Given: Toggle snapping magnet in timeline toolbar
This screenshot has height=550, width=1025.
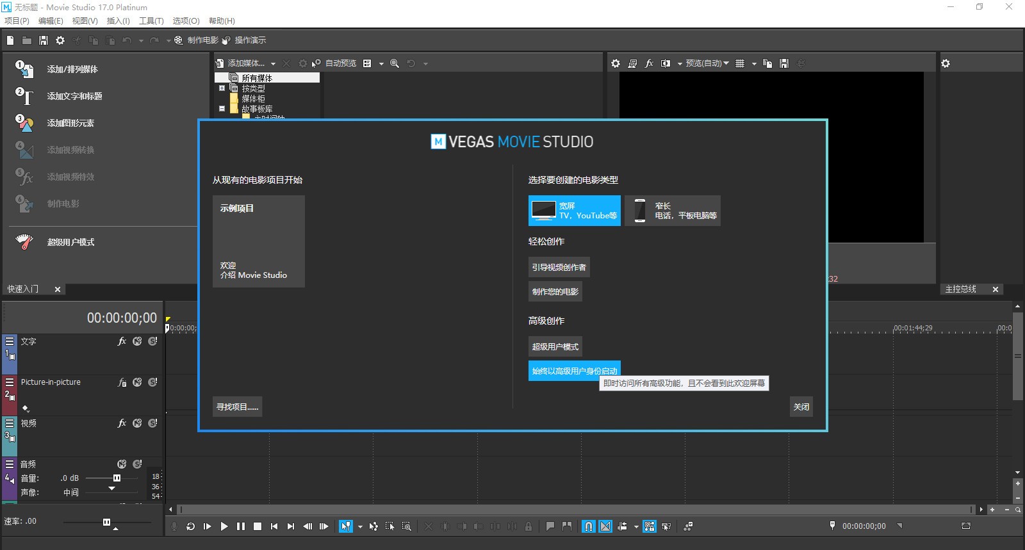Looking at the screenshot, I should click(588, 526).
